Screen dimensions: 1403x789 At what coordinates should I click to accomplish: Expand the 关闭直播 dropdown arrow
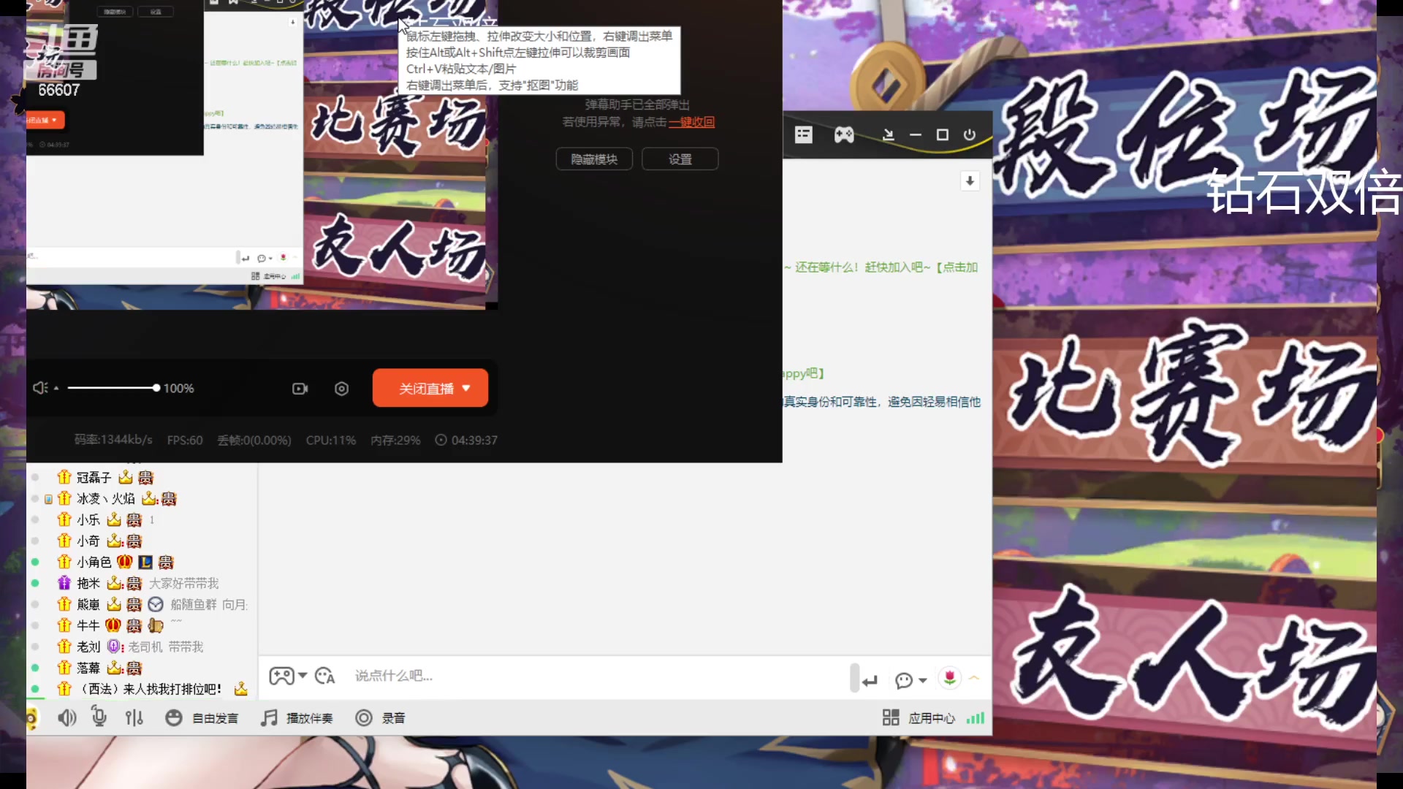click(x=466, y=388)
